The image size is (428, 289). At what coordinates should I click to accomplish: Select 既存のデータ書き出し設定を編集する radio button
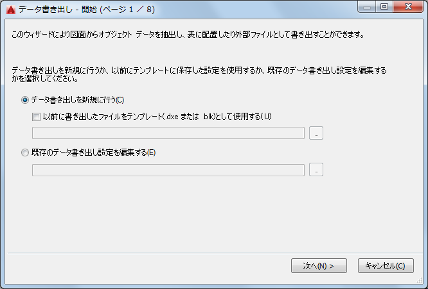(25, 153)
